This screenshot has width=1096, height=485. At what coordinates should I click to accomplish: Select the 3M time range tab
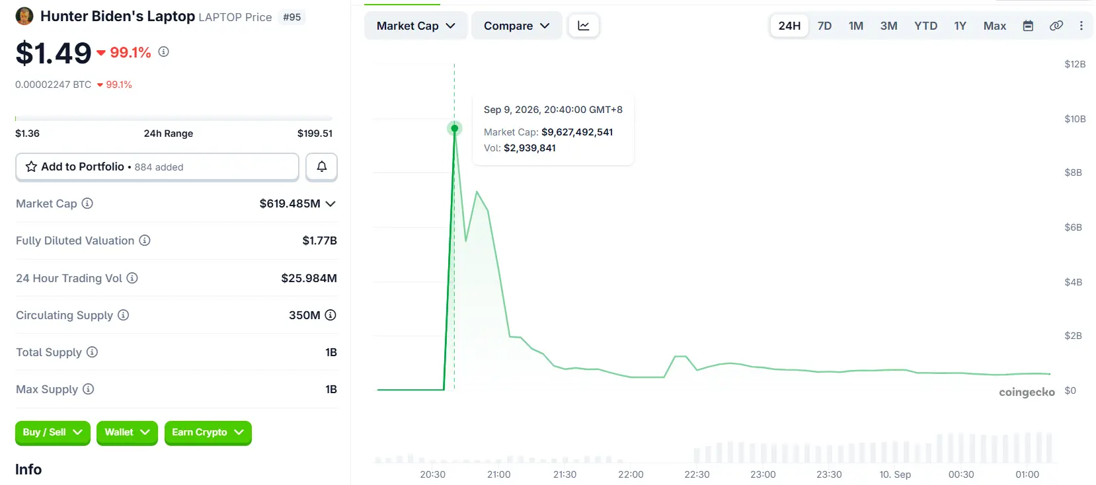tap(888, 26)
